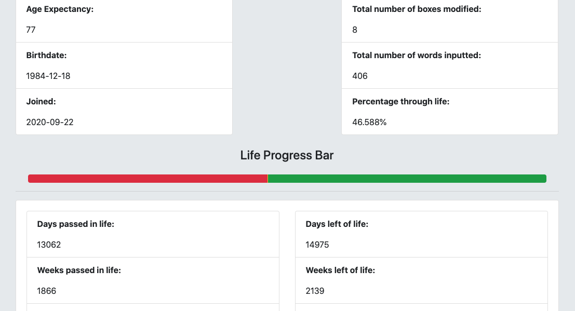The image size is (575, 311).
Task: Click the "Days passed in life:" label
Action: click(75, 224)
